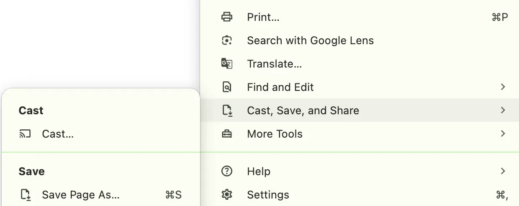Viewport: 519px width, 206px height.
Task: Click the bold Cast section heading
Action: (x=31, y=111)
